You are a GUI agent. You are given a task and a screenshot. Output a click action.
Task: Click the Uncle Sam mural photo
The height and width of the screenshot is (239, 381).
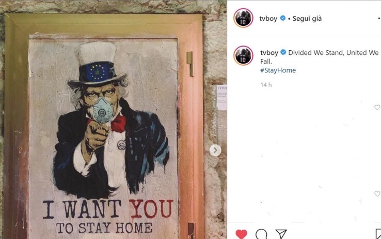pyautogui.click(x=113, y=119)
